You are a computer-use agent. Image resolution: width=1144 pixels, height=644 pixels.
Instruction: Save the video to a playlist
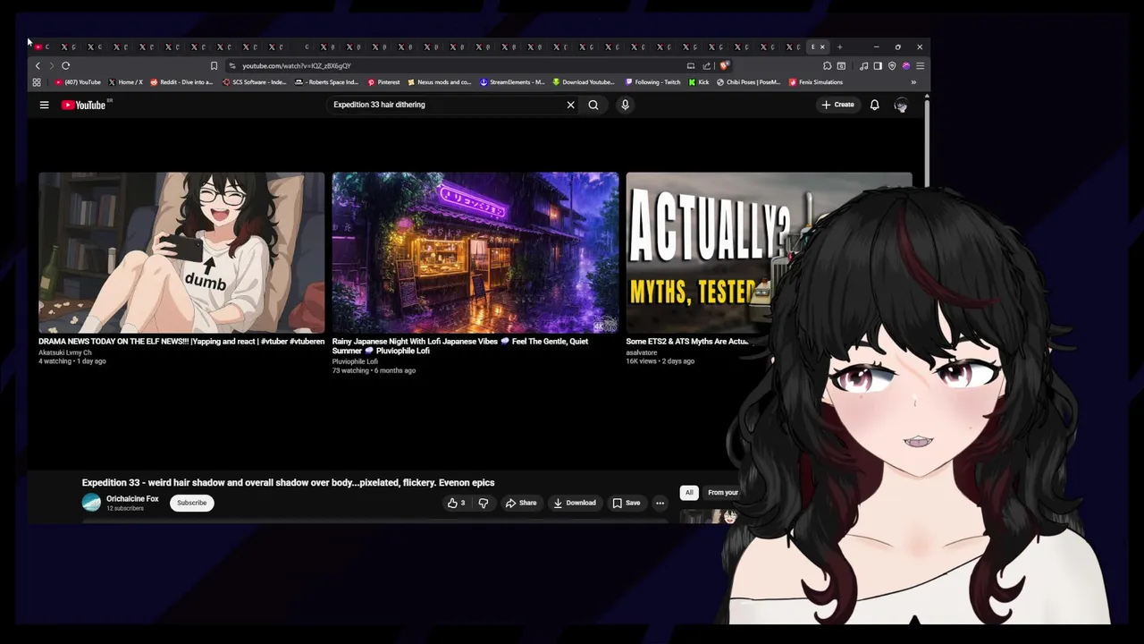pyautogui.click(x=626, y=503)
